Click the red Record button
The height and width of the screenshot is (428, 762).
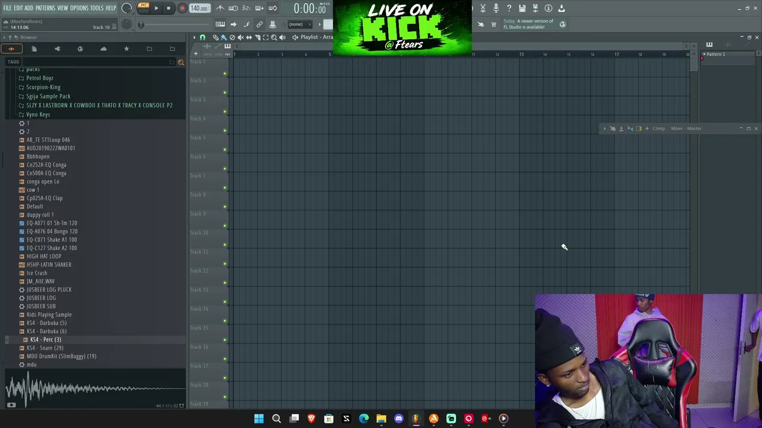182,8
